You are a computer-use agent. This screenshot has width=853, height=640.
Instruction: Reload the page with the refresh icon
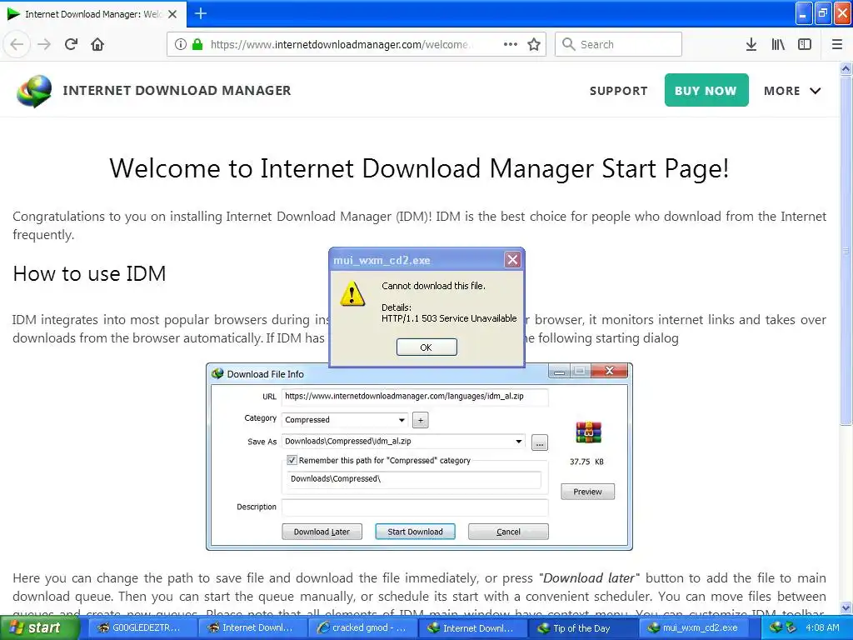[x=71, y=44]
